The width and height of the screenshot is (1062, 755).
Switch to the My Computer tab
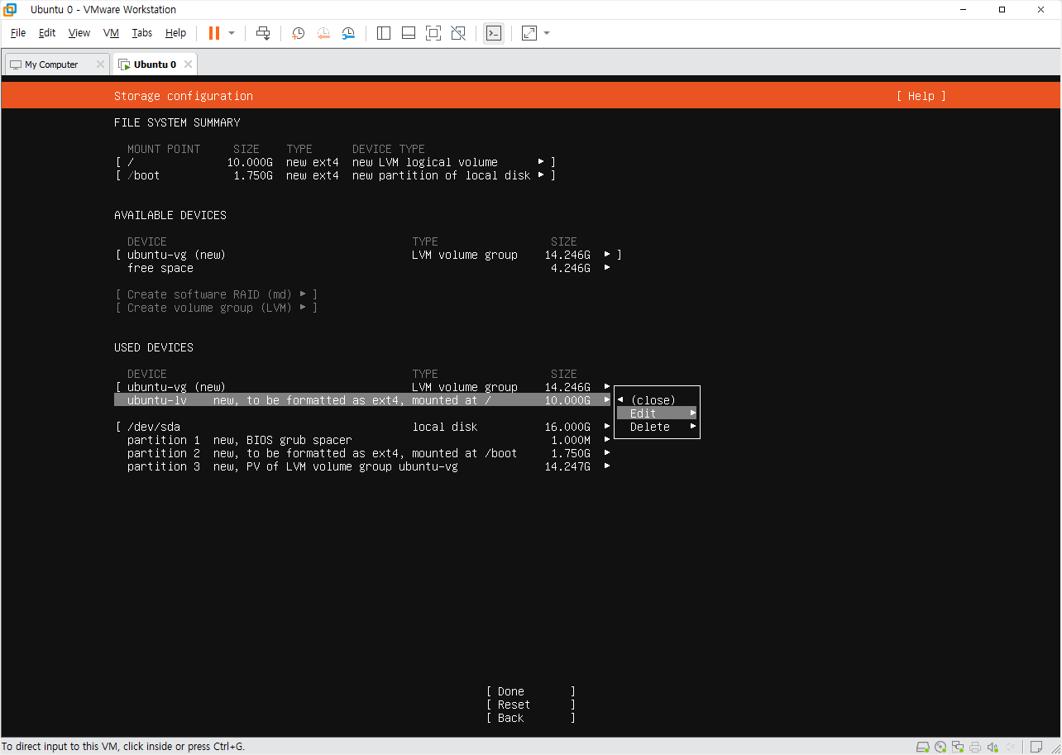point(51,65)
